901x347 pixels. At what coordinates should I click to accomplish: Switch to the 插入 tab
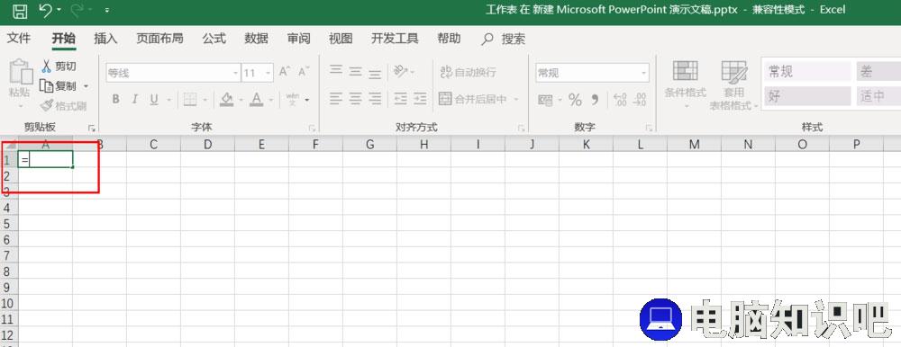(105, 39)
